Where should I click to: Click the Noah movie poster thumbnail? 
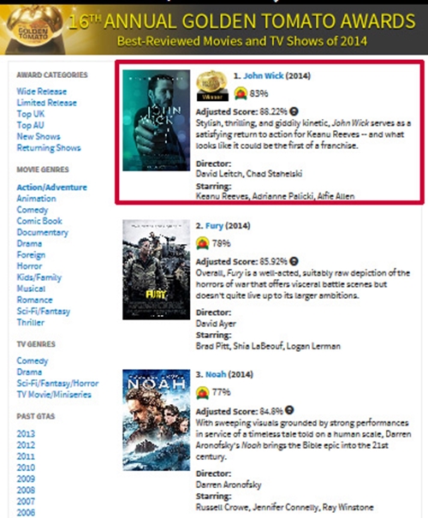tap(156, 420)
